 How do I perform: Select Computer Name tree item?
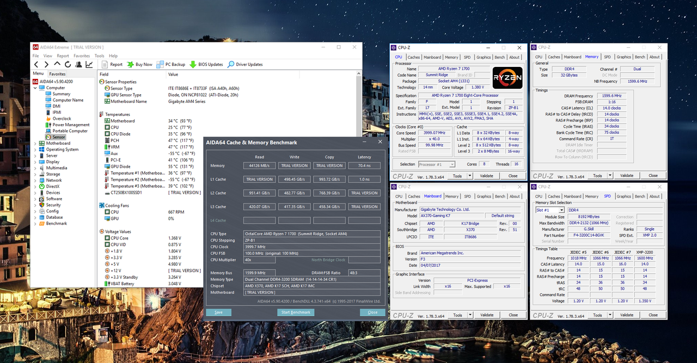click(68, 100)
